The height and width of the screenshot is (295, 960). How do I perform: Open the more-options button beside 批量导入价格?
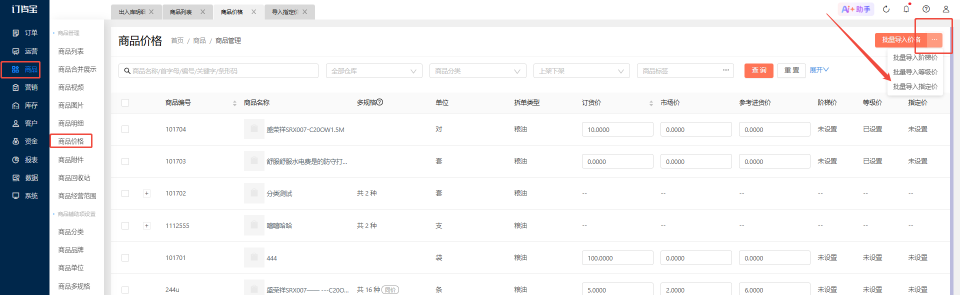(934, 40)
